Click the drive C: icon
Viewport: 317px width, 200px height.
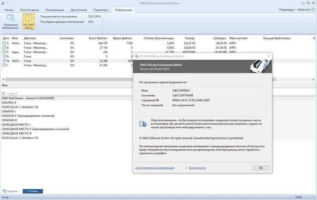(4, 43)
